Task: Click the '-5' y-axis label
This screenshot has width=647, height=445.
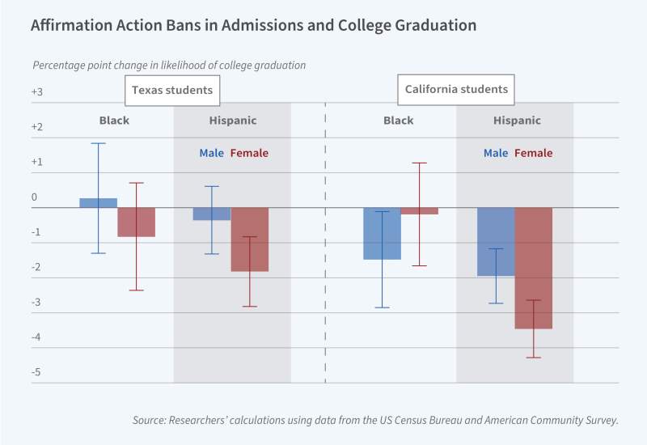Action: (36, 373)
